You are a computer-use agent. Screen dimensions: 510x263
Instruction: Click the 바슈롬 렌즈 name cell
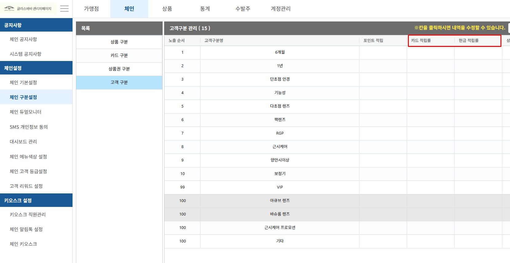pyautogui.click(x=280, y=214)
